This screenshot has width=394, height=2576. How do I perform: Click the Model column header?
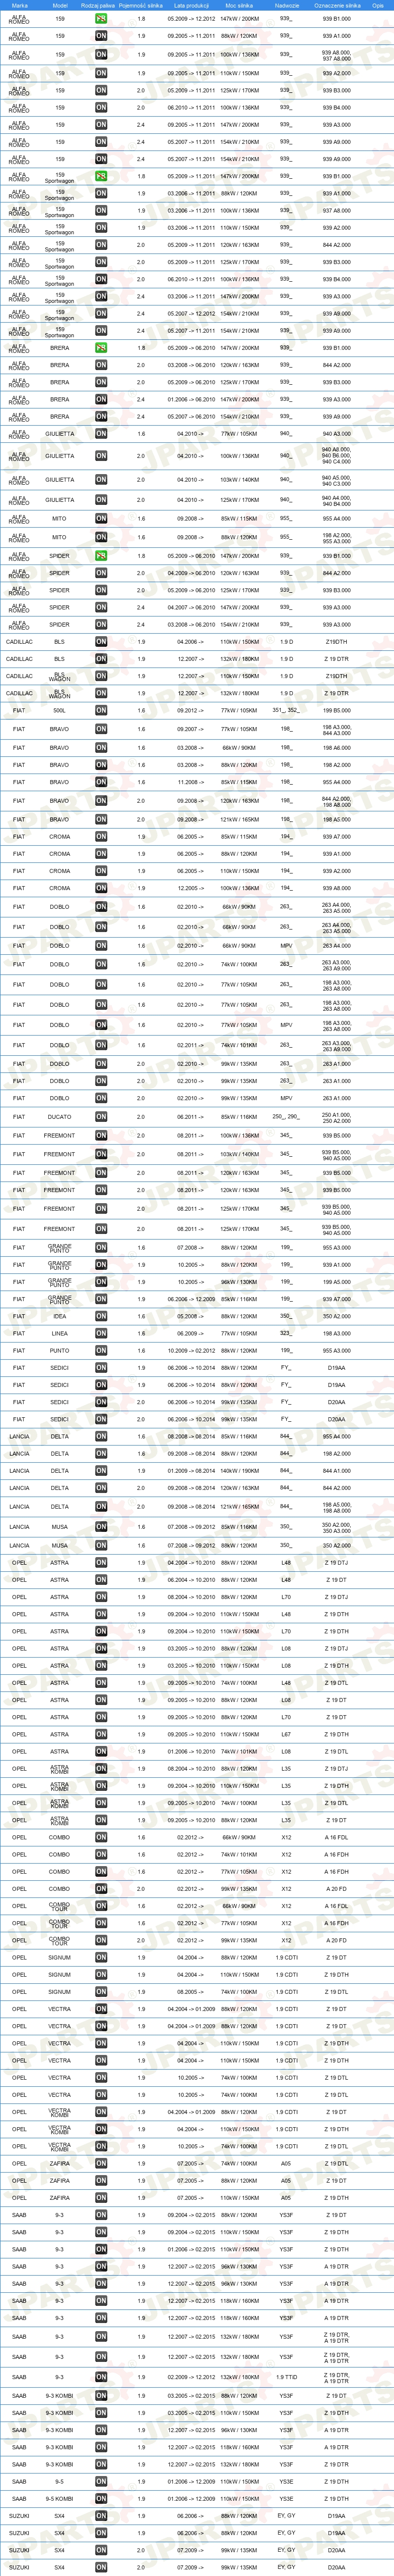[60, 5]
